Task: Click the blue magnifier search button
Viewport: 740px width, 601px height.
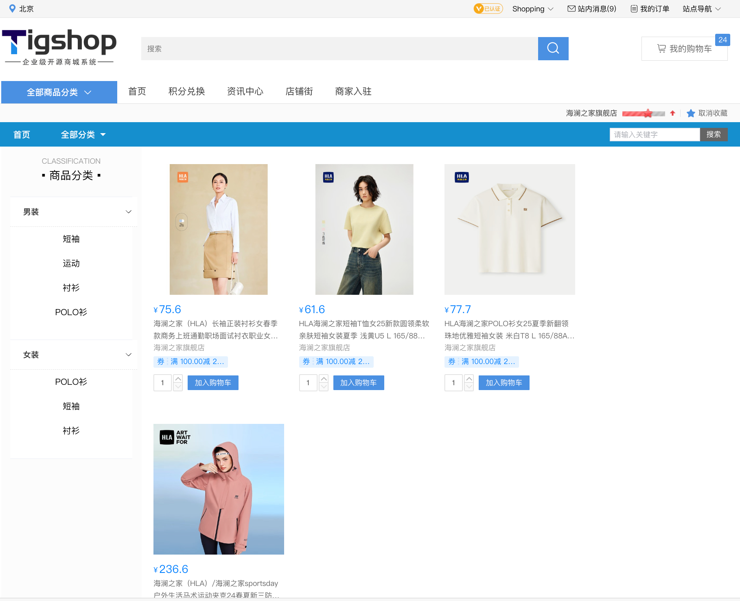Action: (x=553, y=48)
